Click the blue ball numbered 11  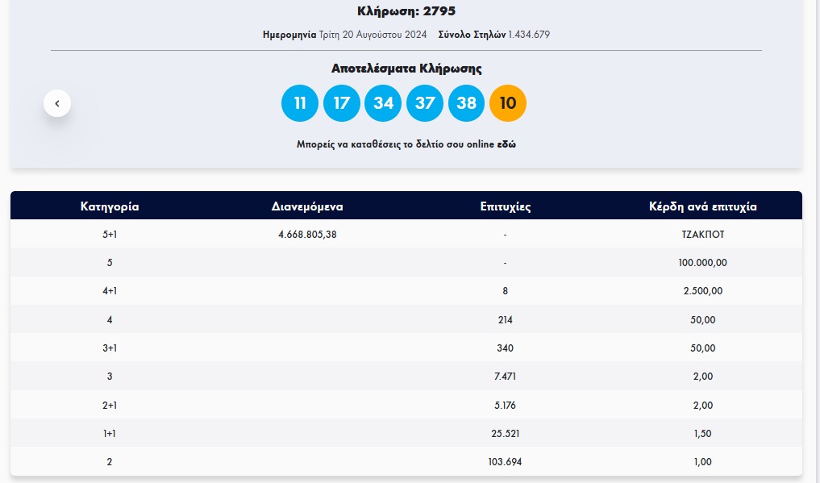tap(300, 103)
